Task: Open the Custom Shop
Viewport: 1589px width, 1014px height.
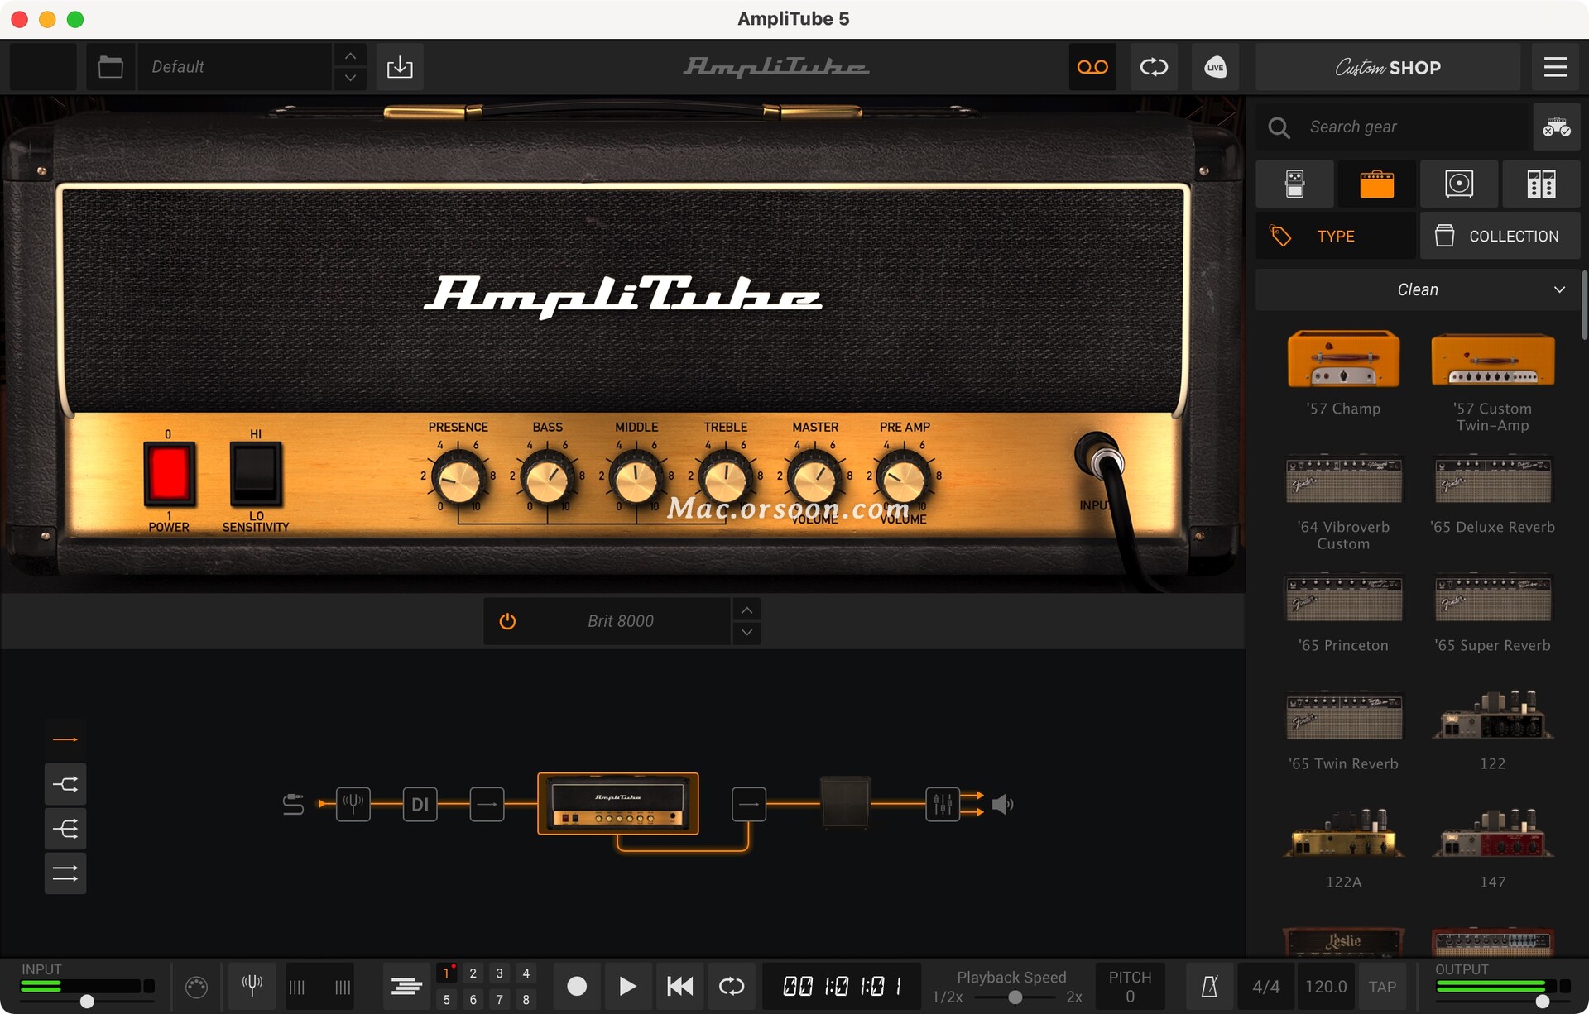Action: [x=1387, y=67]
